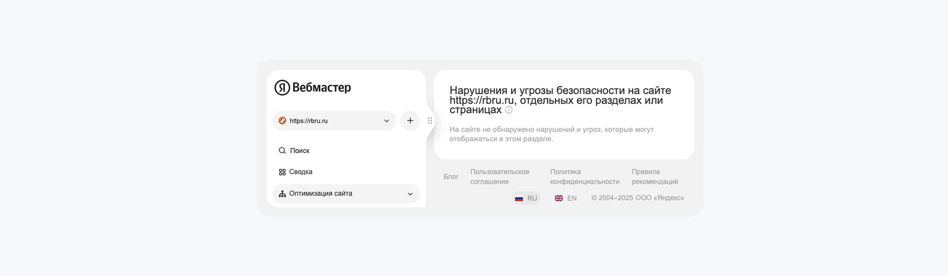Click the info icon beside the heading
Viewport: 948px width, 276px height.
click(x=509, y=110)
